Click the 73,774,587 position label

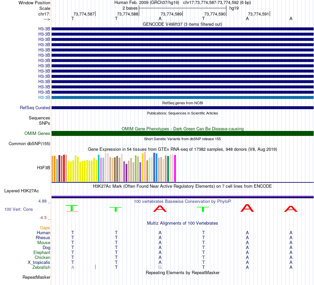[84, 14]
